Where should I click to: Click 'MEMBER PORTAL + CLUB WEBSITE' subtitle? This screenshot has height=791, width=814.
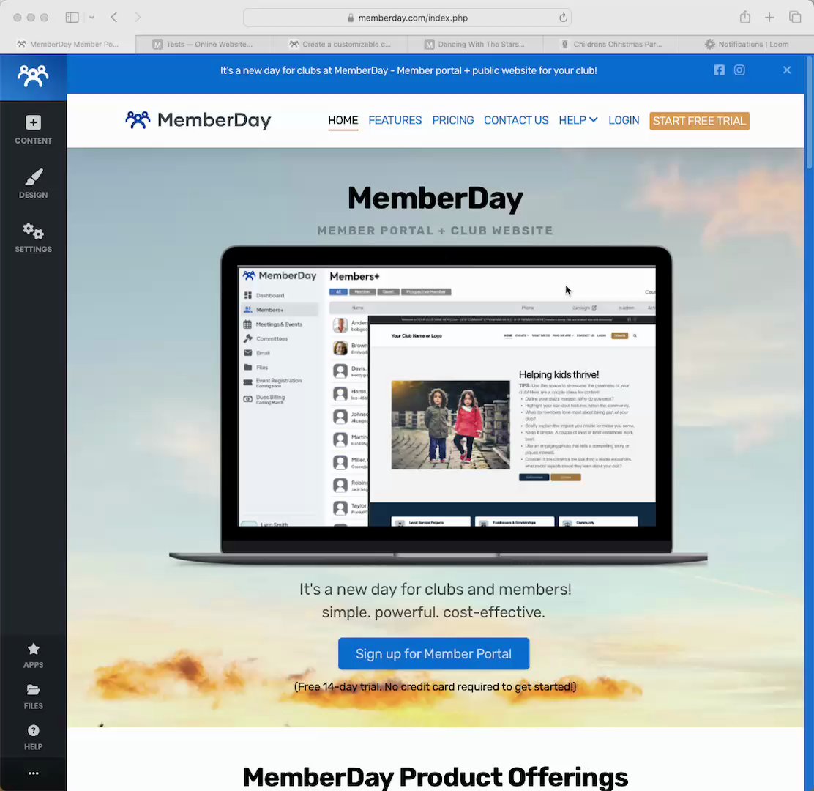[x=435, y=231]
